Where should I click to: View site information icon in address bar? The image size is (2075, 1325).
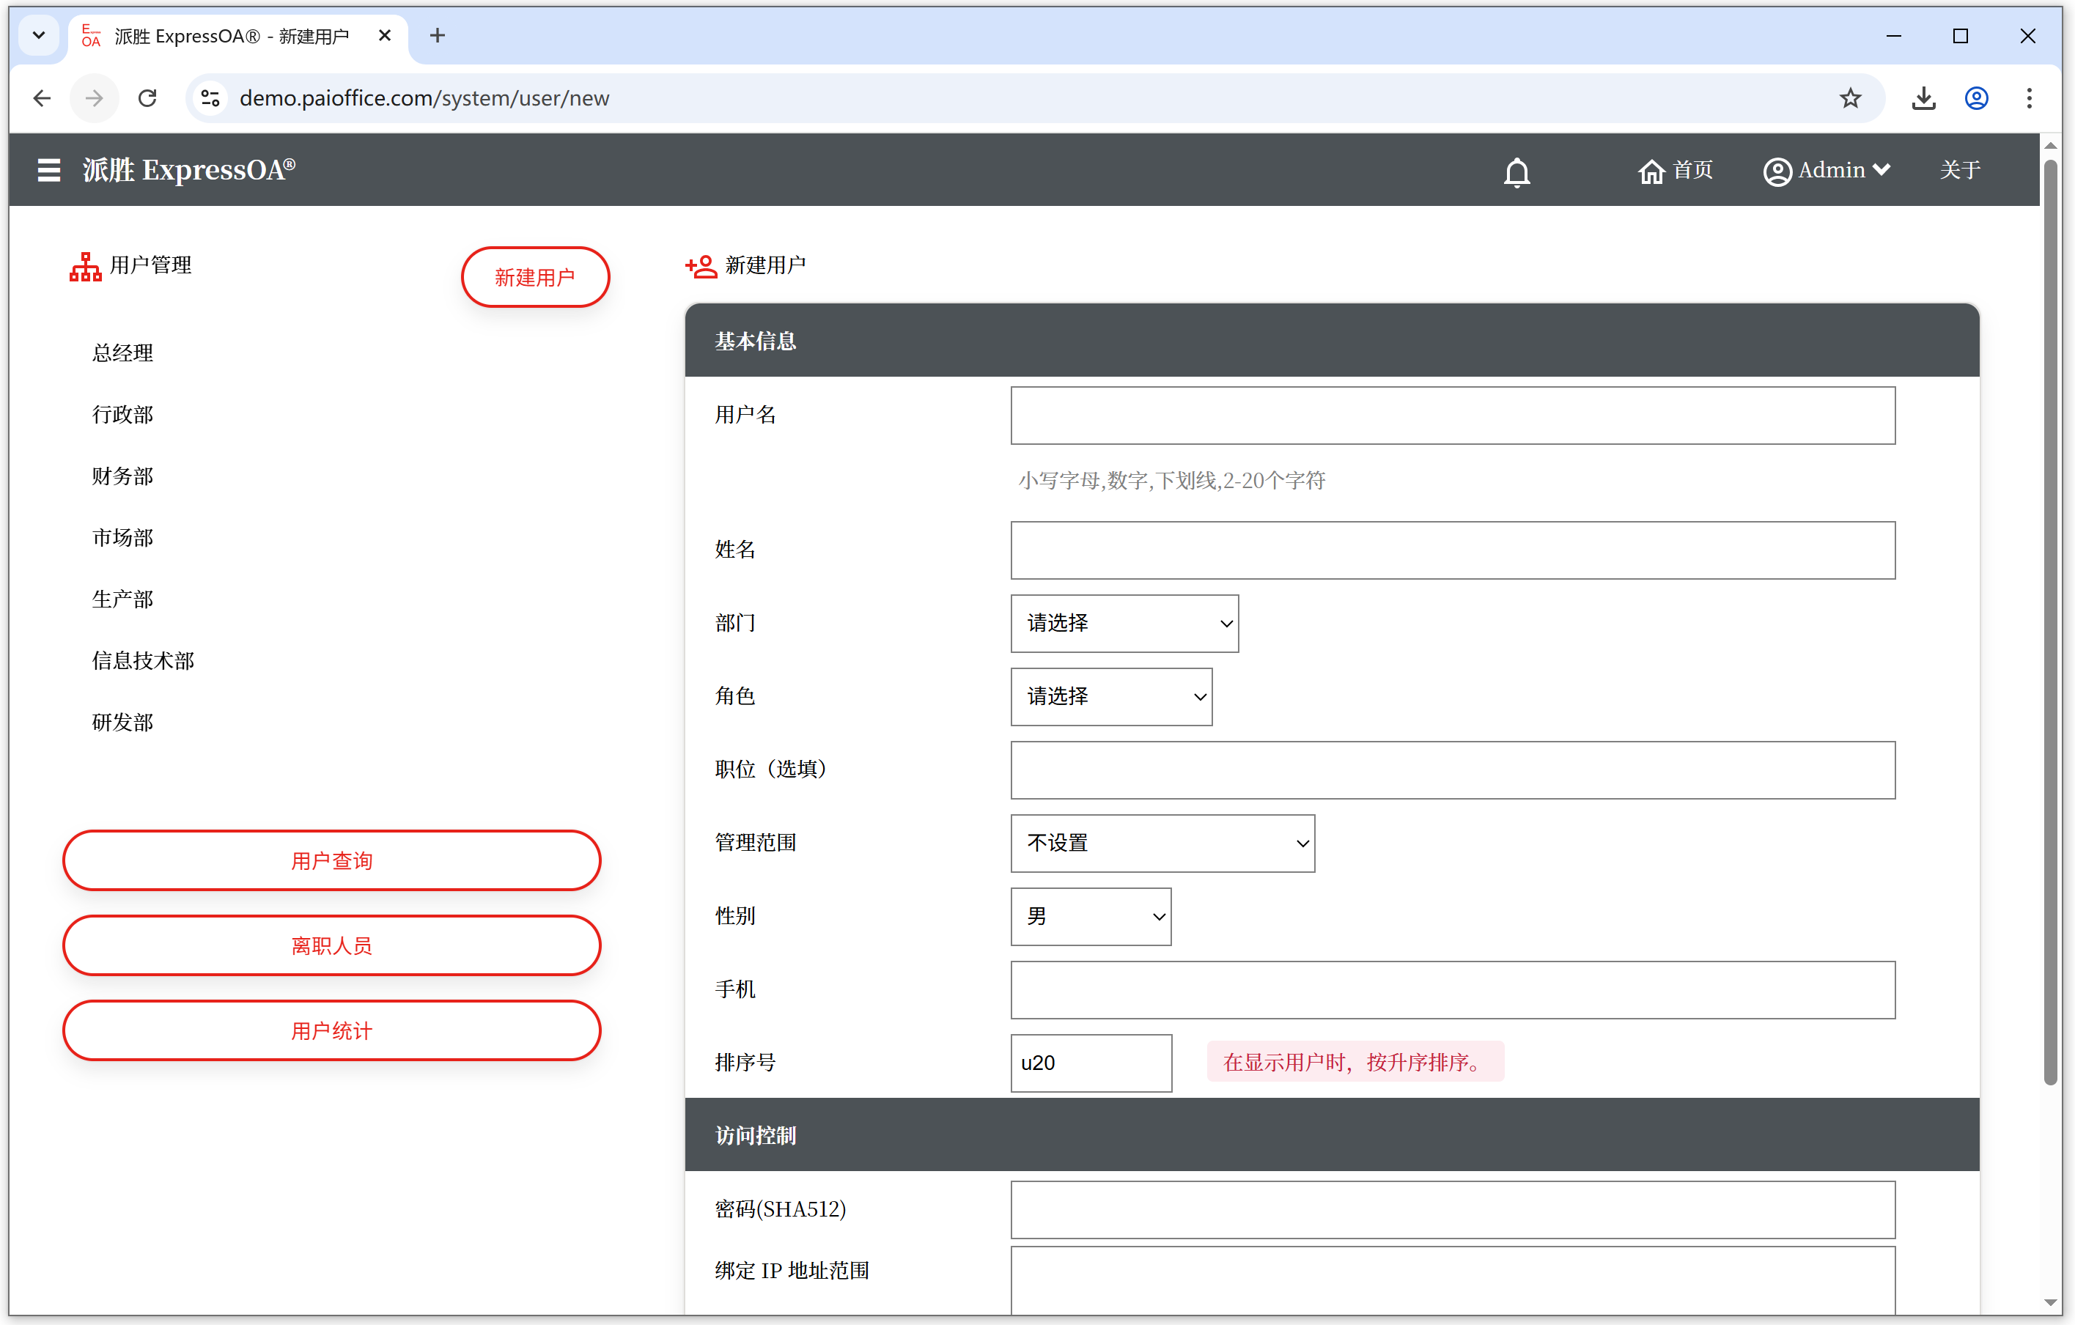(x=210, y=98)
